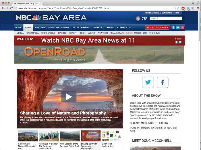Click the moon weather icon beside 75°
The height and width of the screenshot is (150, 201).
pos(138,19)
